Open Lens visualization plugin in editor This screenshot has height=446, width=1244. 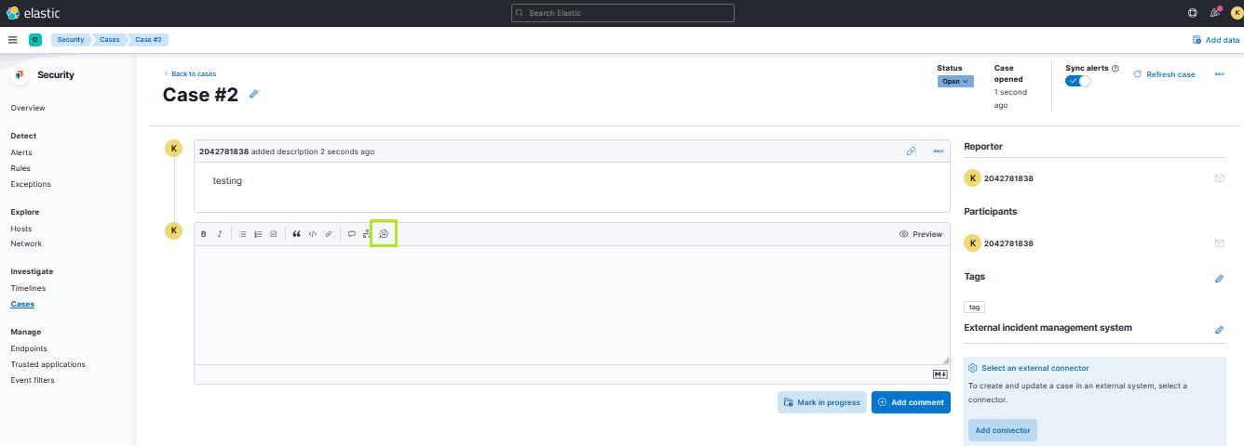384,234
